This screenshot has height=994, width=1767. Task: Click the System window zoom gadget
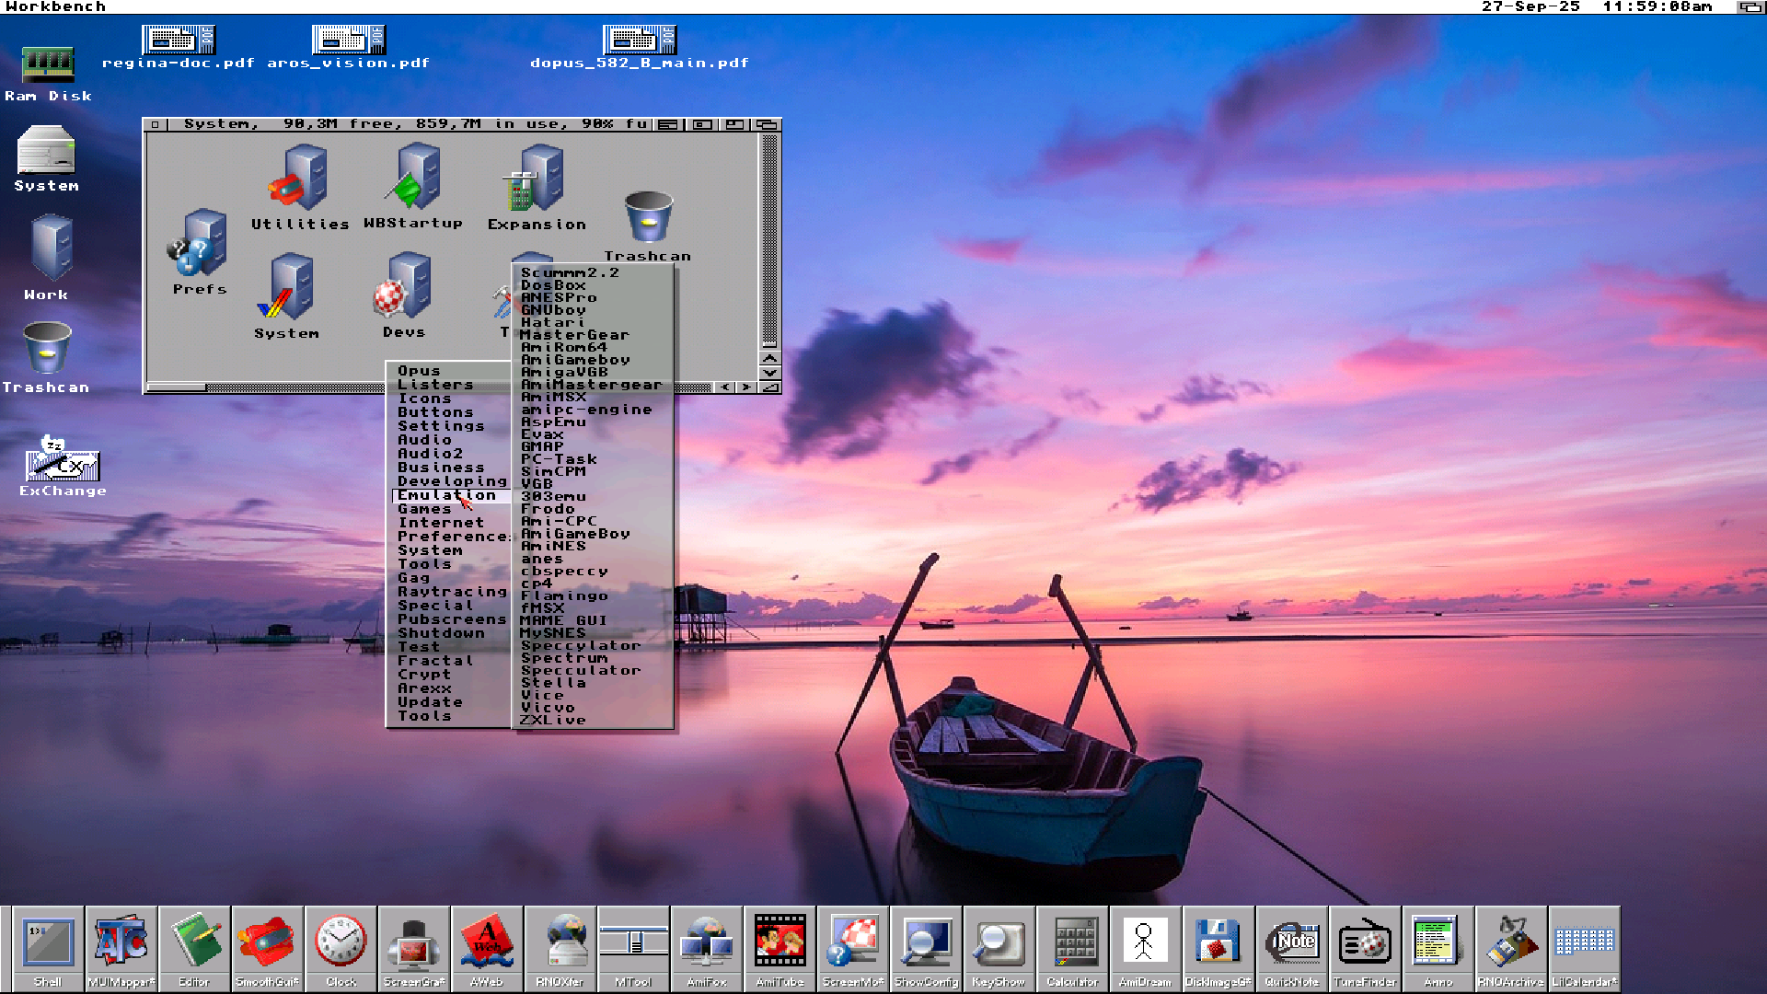click(734, 124)
